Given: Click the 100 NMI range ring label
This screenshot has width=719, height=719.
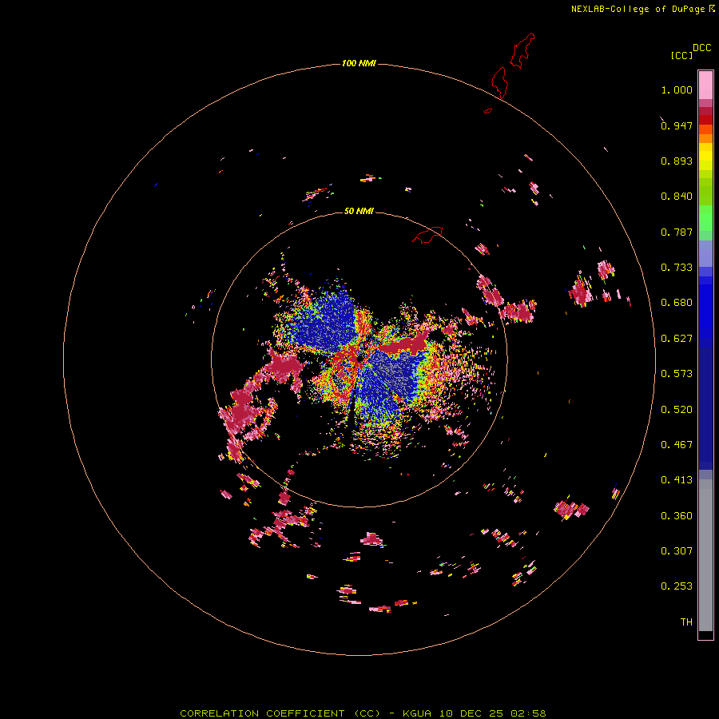Looking at the screenshot, I should coord(359,63).
